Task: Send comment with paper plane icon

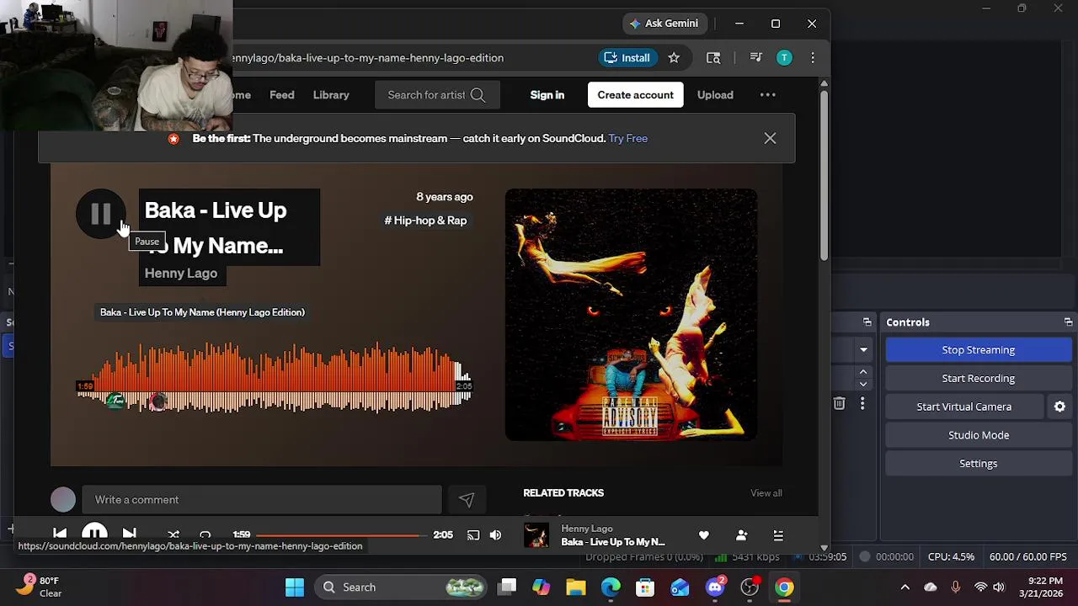Action: pos(467,500)
